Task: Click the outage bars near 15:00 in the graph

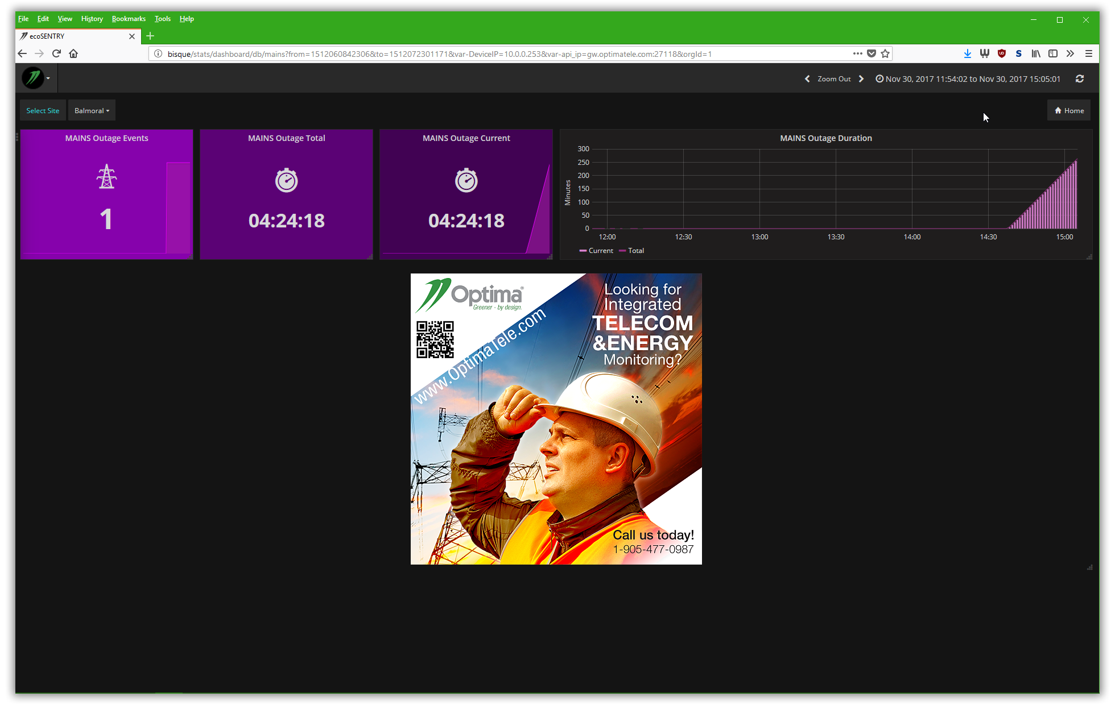Action: tap(1044, 194)
